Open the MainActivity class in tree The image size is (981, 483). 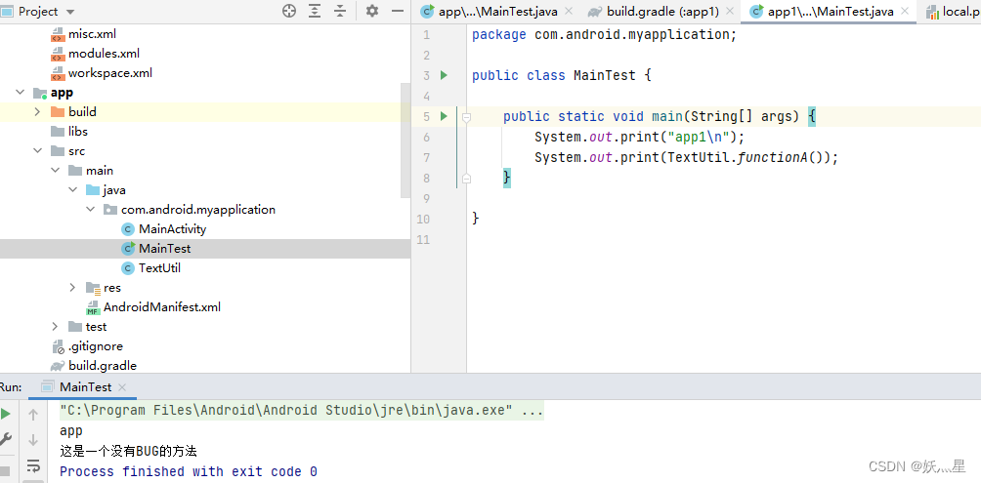tap(172, 228)
